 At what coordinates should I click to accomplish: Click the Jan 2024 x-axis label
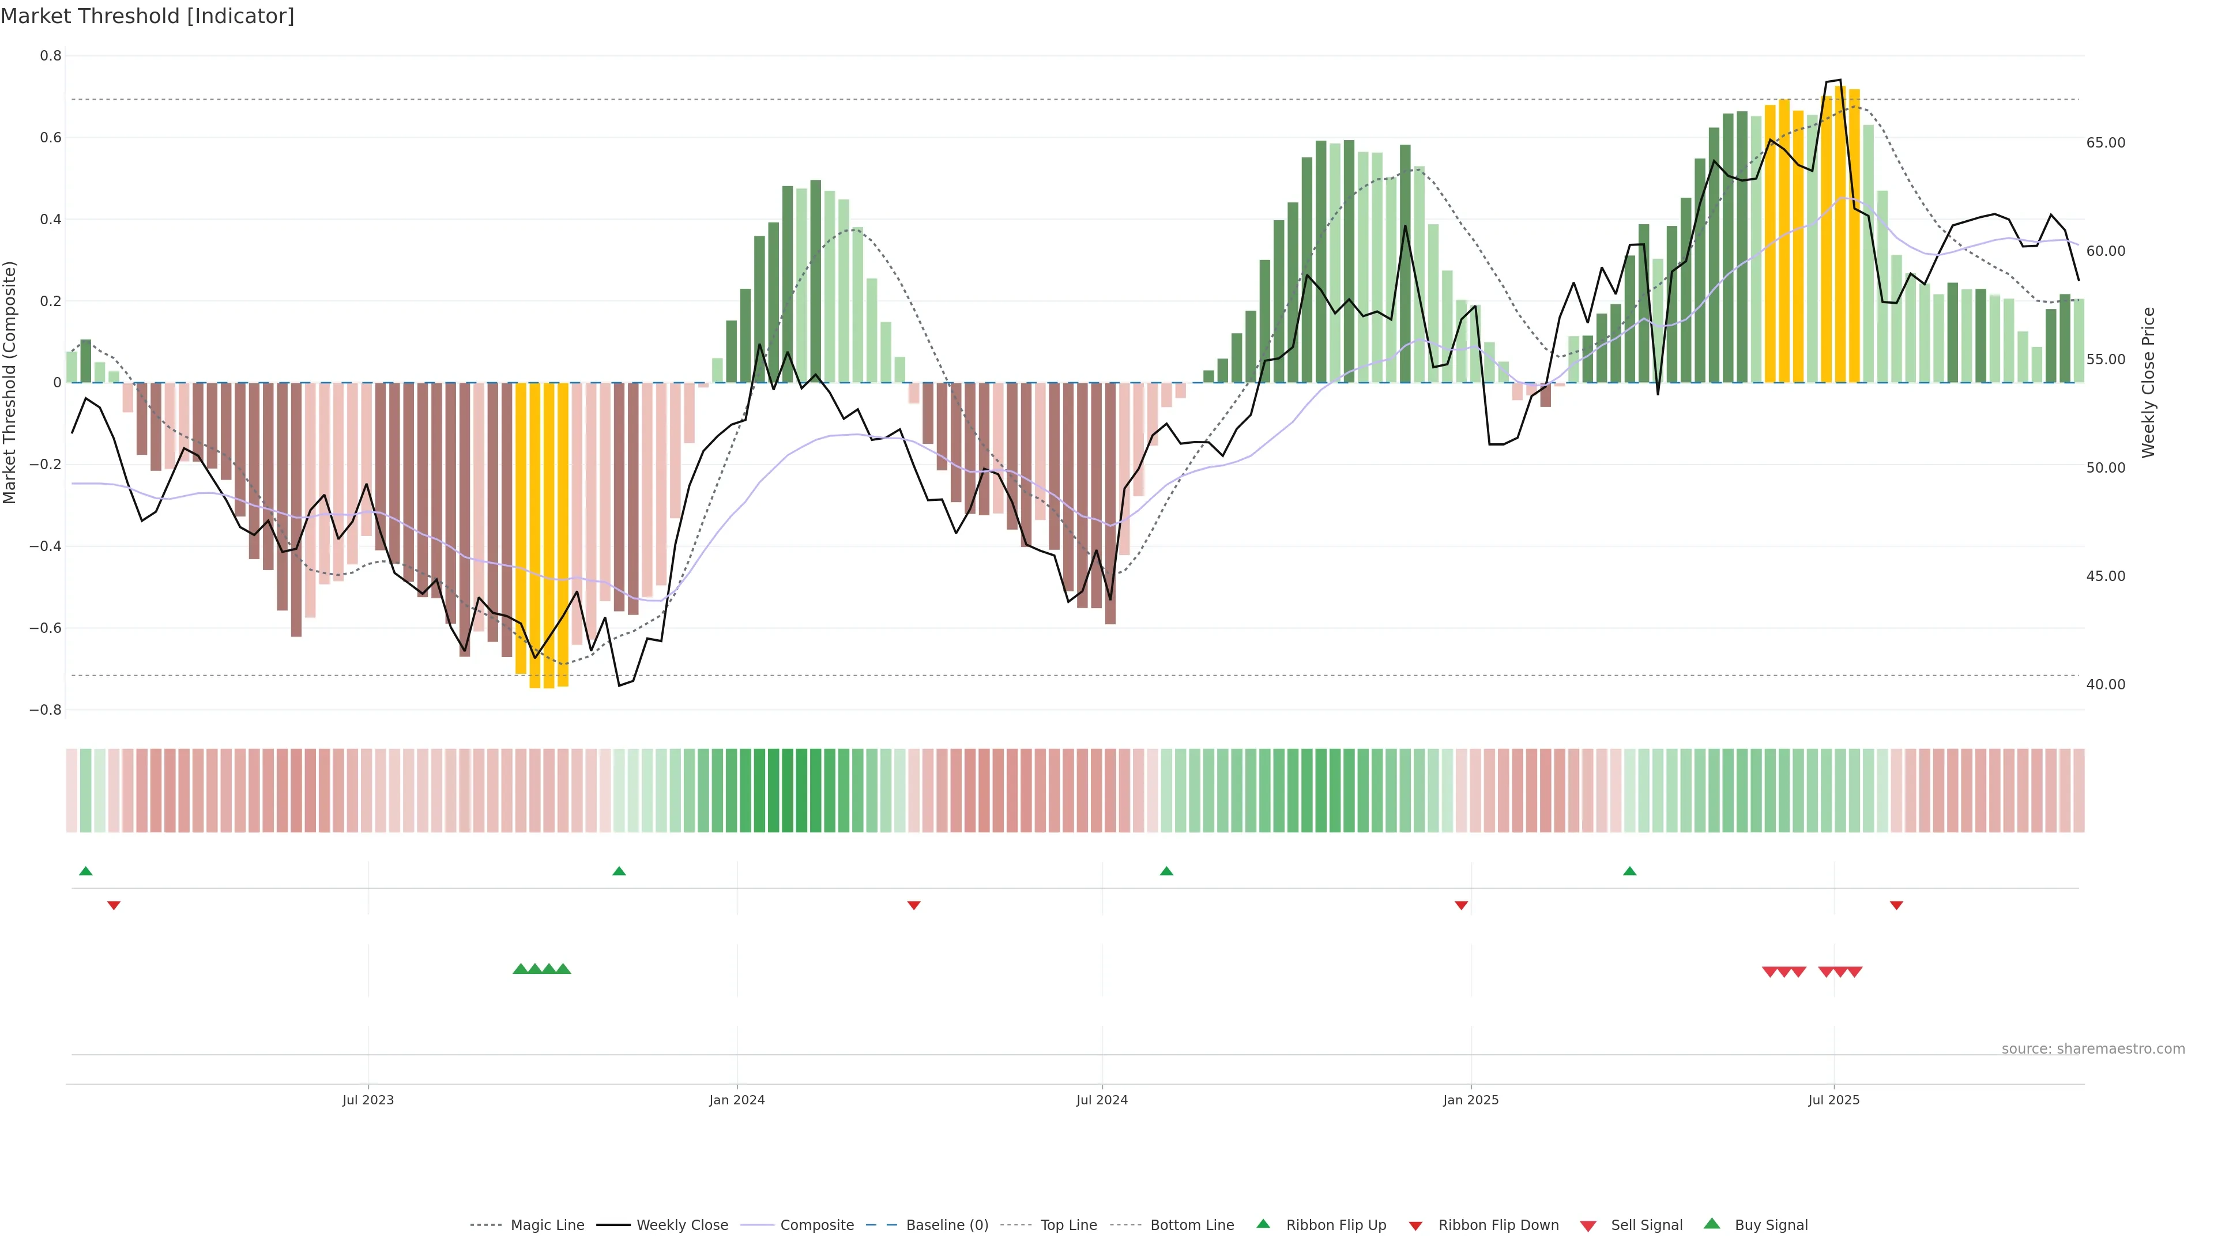click(x=737, y=1100)
